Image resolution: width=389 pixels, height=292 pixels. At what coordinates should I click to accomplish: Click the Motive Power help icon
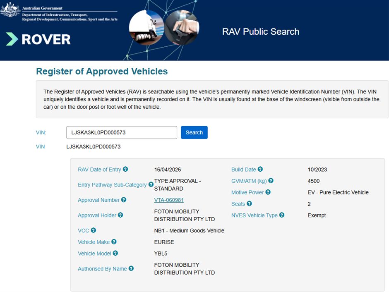[x=268, y=192]
